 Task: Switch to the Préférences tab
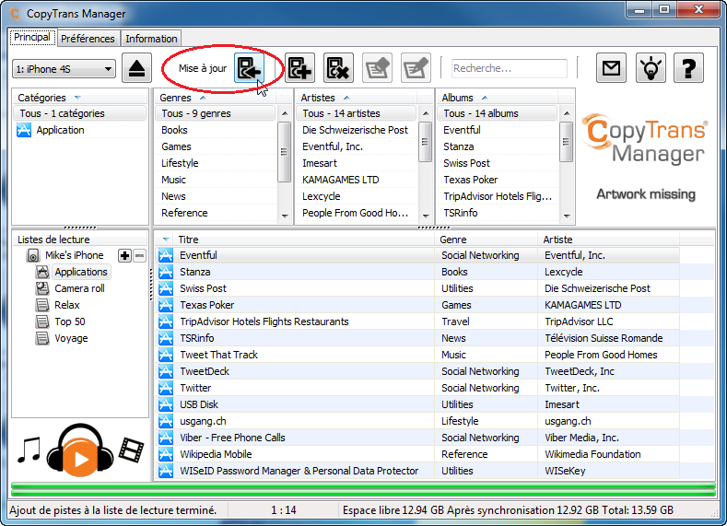point(88,39)
